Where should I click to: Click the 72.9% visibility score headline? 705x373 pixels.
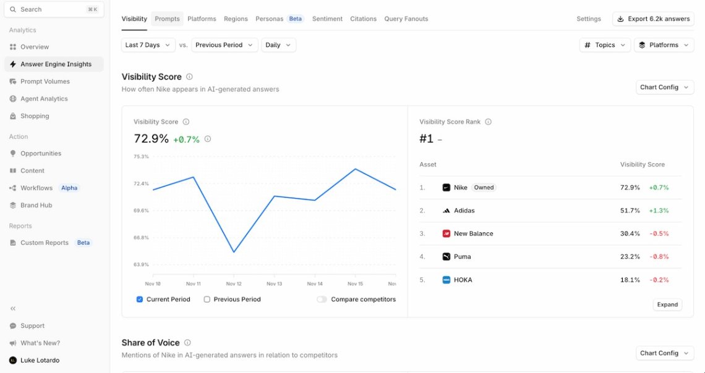[x=151, y=139]
